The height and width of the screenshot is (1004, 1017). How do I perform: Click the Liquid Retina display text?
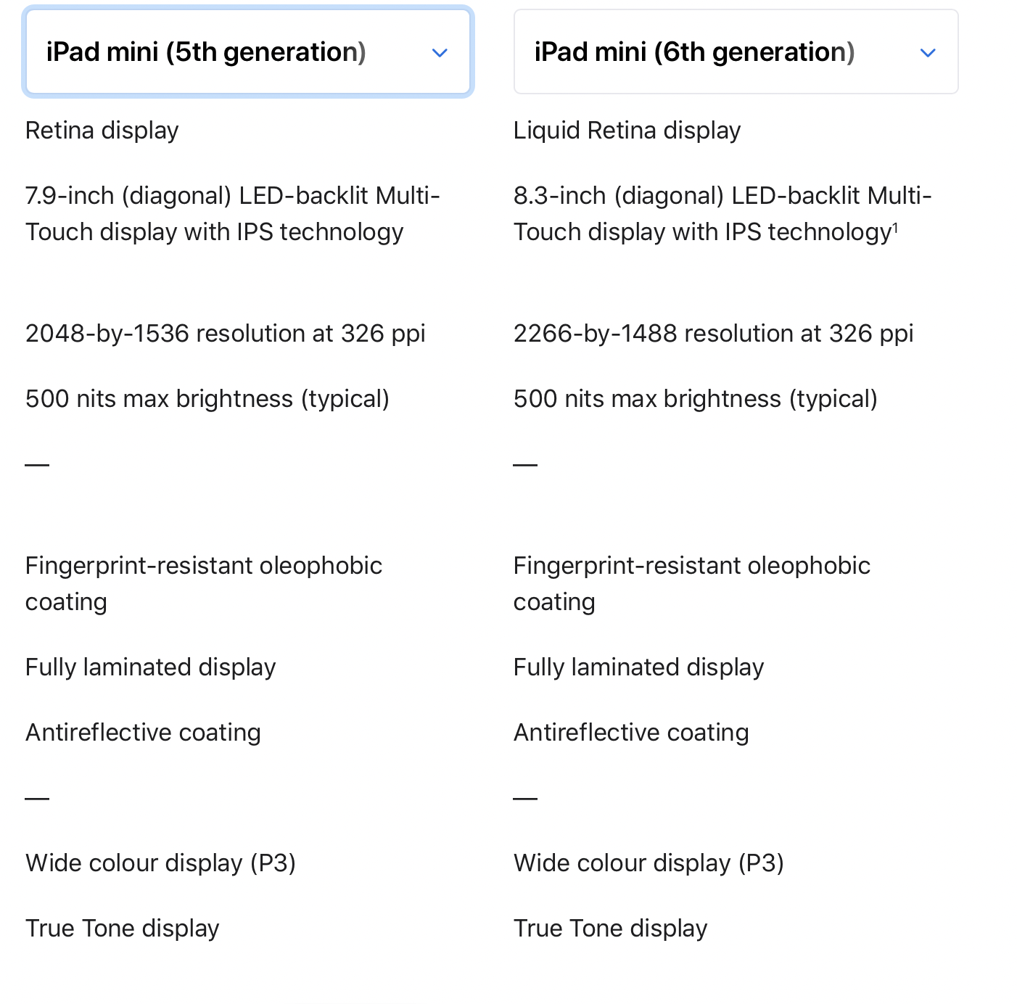point(627,131)
